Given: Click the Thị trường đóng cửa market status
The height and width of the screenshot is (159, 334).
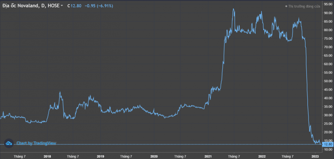Looking at the screenshot, I should tap(304, 6).
